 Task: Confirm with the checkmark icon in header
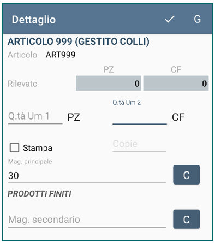point(170,19)
